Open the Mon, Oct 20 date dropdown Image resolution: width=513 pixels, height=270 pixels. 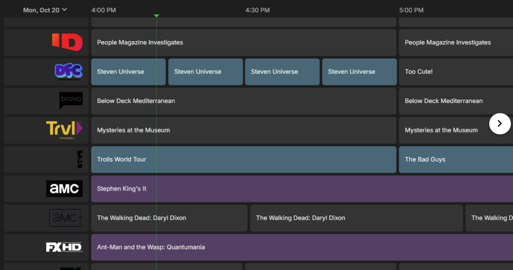coord(45,10)
